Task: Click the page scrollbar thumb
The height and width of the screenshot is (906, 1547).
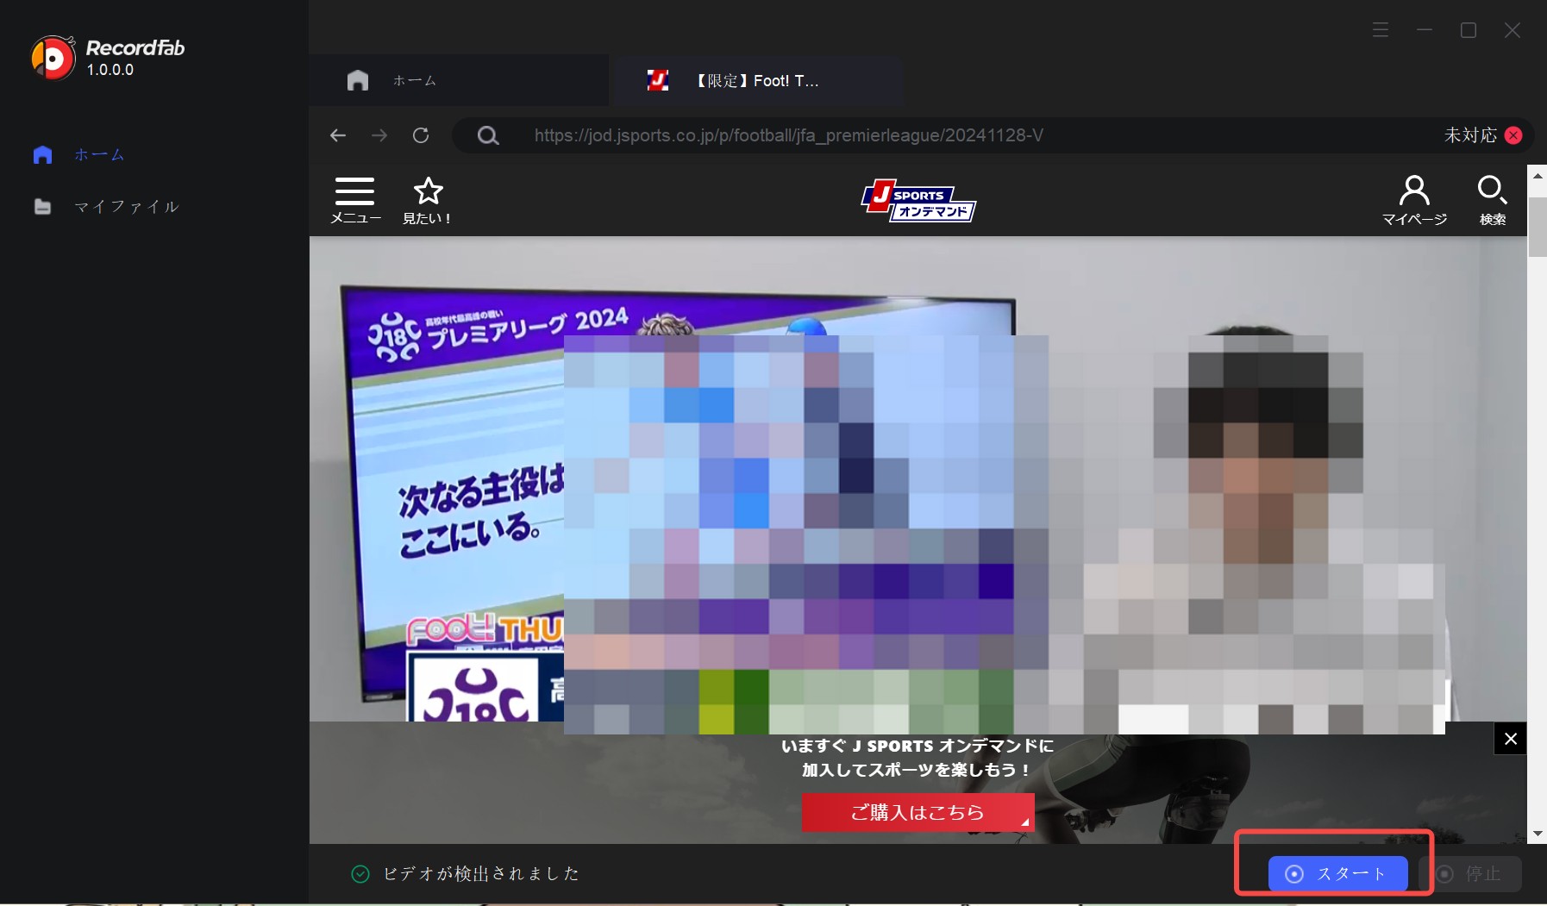Action: [x=1537, y=226]
